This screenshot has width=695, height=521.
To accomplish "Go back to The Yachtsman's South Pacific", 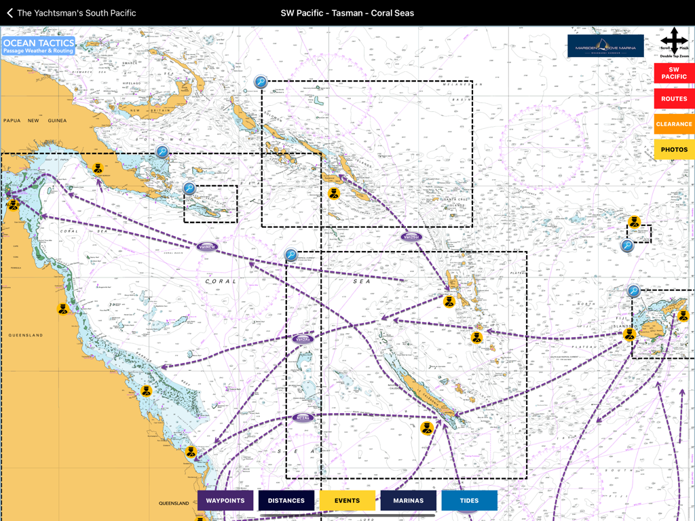I will (71, 13).
